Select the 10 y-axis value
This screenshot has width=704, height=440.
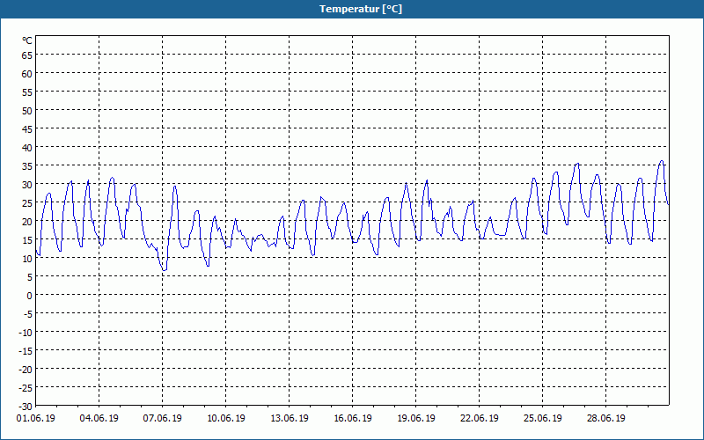pos(27,259)
